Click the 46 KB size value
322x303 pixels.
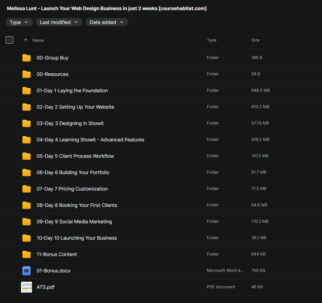tap(257, 287)
